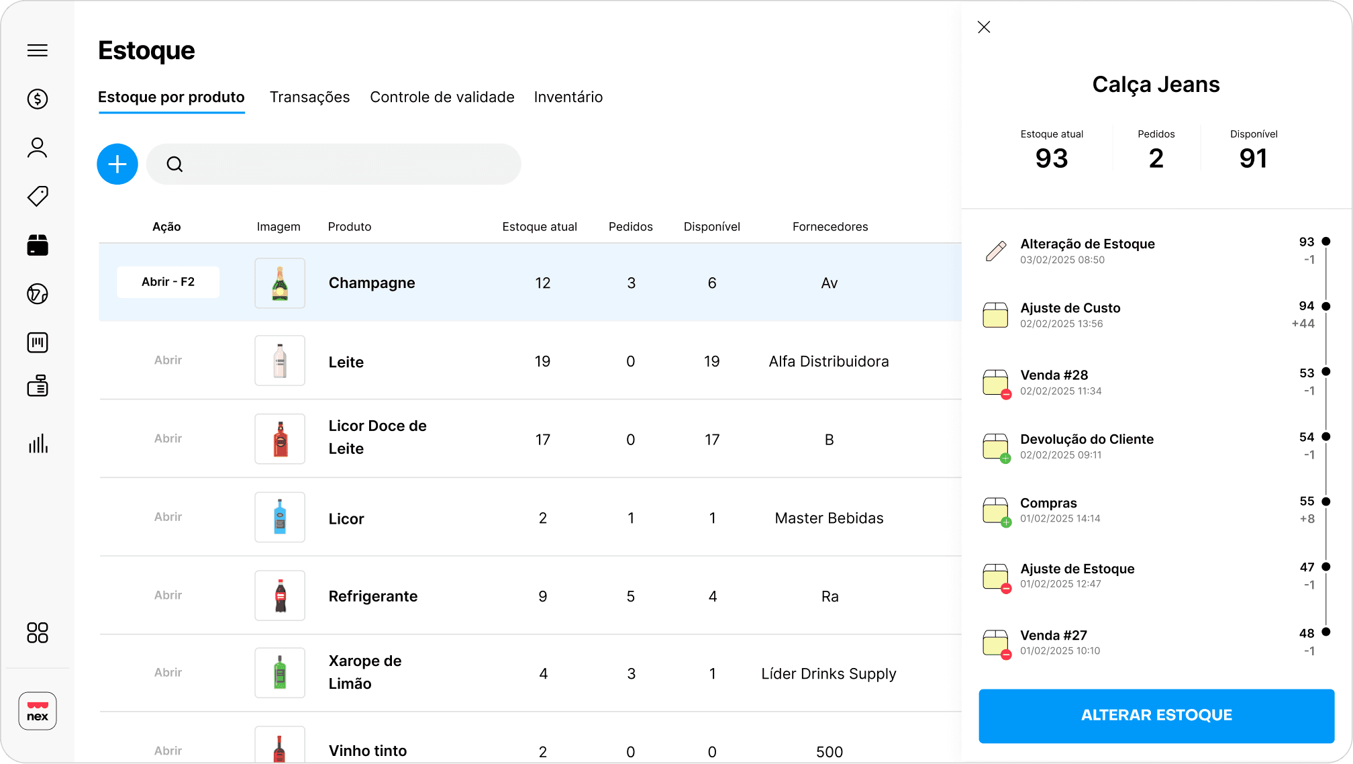Close the Calça Jeans side panel
This screenshot has height=764, width=1353.
pyautogui.click(x=984, y=27)
